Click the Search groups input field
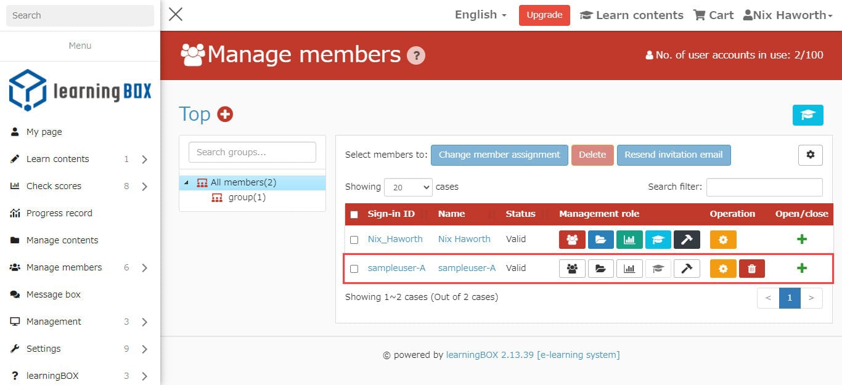This screenshot has height=385, width=842. point(252,152)
